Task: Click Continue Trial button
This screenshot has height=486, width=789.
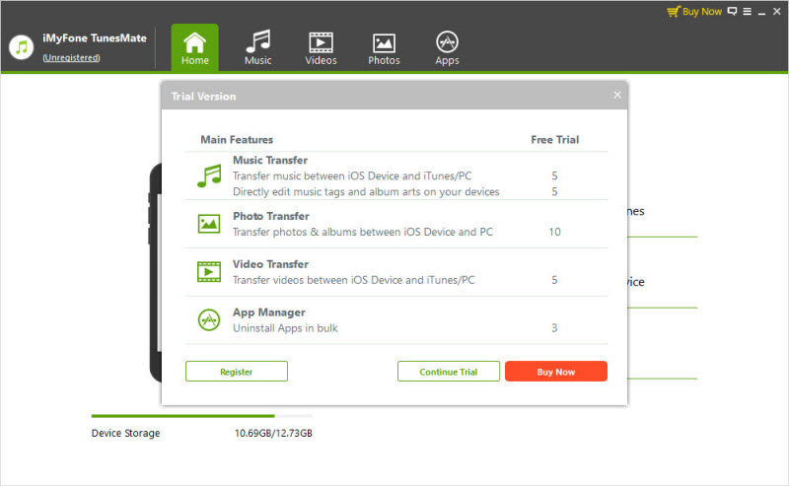Action: pos(449,372)
